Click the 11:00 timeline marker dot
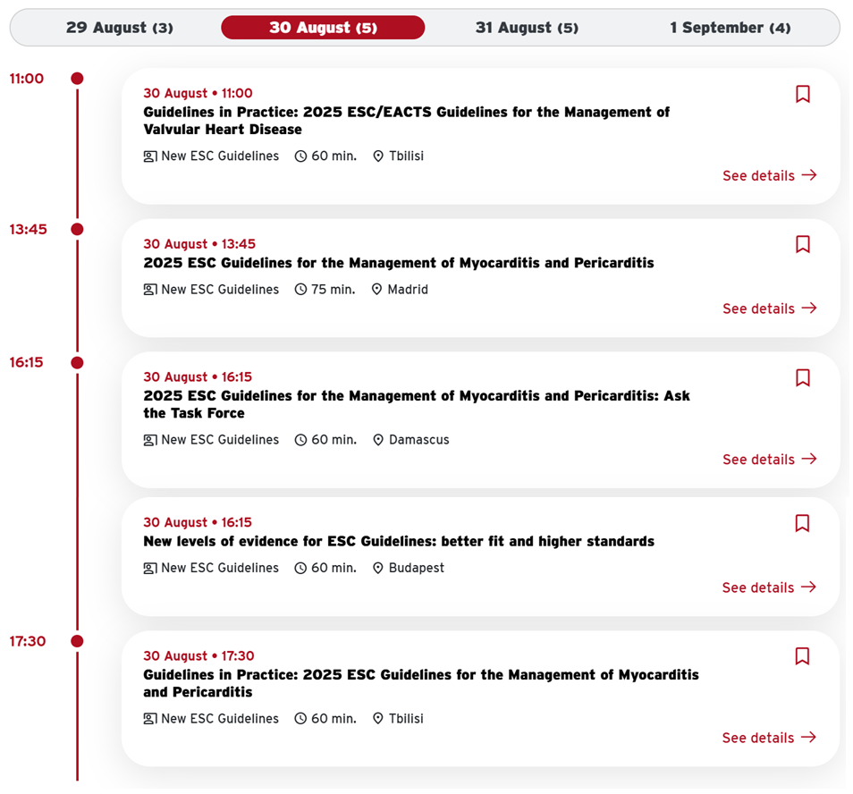The height and width of the screenshot is (794, 853). (77, 79)
